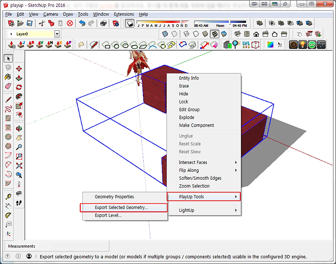336x264 pixels.
Task: Pick the Follow Me tool
Action: point(19,96)
